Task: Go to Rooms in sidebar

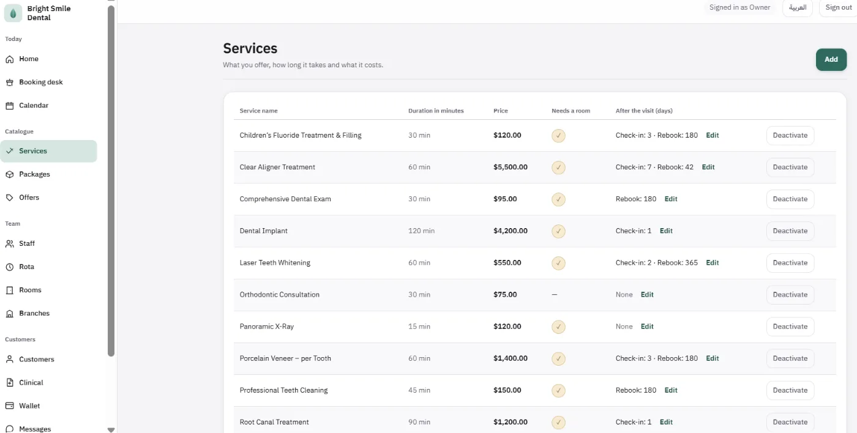Action: (48, 290)
